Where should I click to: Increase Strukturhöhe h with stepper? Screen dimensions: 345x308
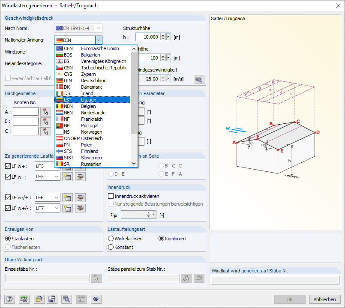coord(163,35)
